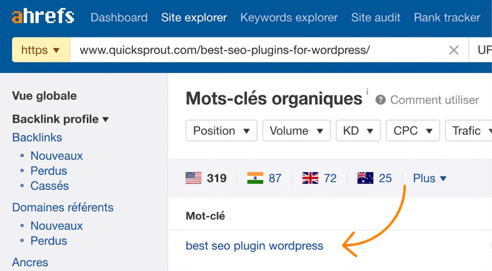492x271 pixels.
Task: Open the help question mark icon
Action: click(380, 100)
